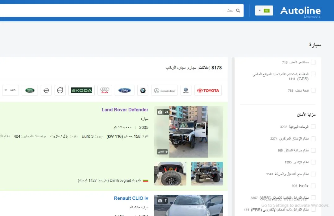Expand the كافة brands dropdown
Image resolution: width=334 pixels, height=216 pixels.
pyautogui.click(x=10, y=90)
